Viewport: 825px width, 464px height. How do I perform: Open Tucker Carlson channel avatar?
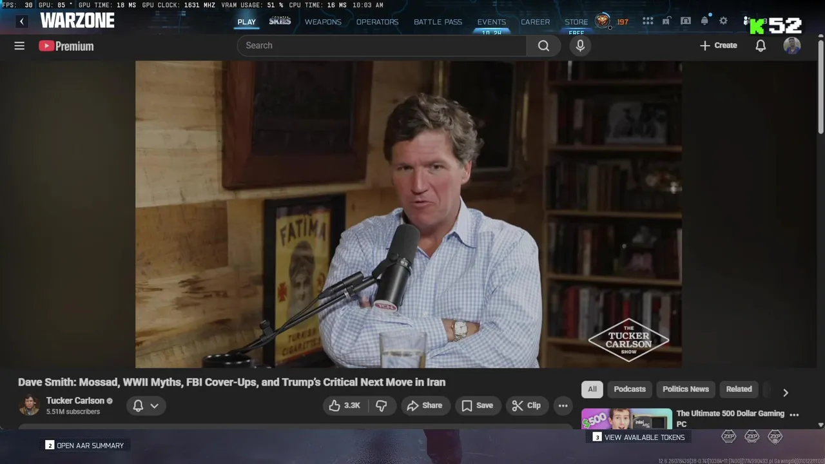click(29, 405)
